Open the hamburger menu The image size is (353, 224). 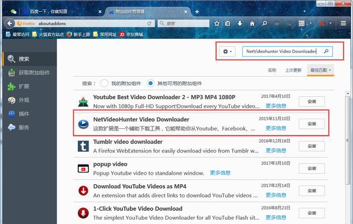pyautogui.click(x=343, y=23)
